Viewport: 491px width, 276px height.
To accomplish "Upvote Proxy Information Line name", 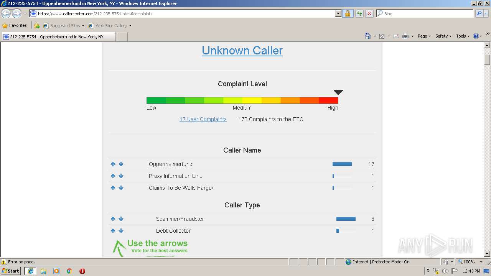I will click(x=113, y=176).
